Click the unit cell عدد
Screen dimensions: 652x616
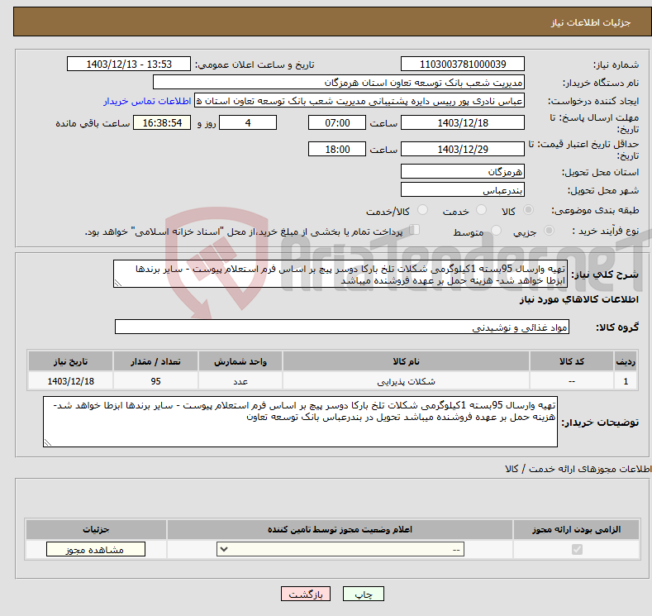click(x=240, y=381)
